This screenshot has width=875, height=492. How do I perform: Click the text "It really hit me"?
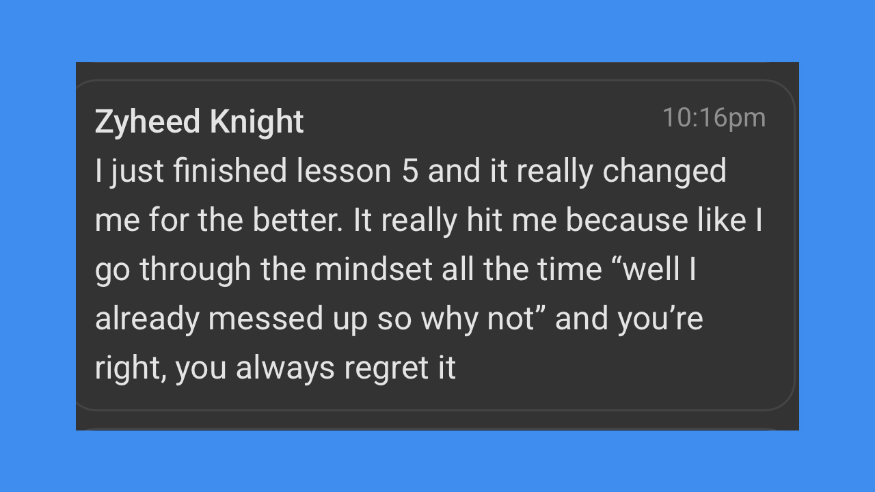[454, 221]
